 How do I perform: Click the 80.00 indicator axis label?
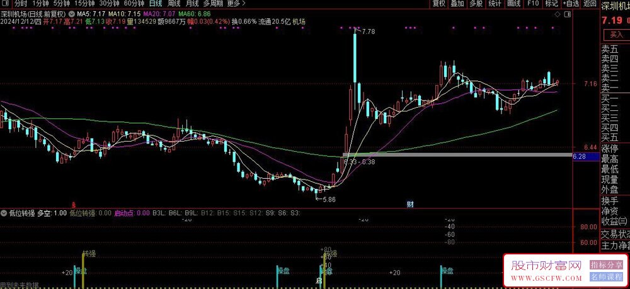(x=589, y=227)
